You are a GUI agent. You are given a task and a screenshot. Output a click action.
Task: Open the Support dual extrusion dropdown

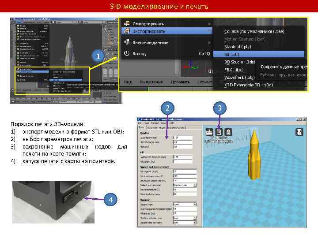tap(185, 223)
